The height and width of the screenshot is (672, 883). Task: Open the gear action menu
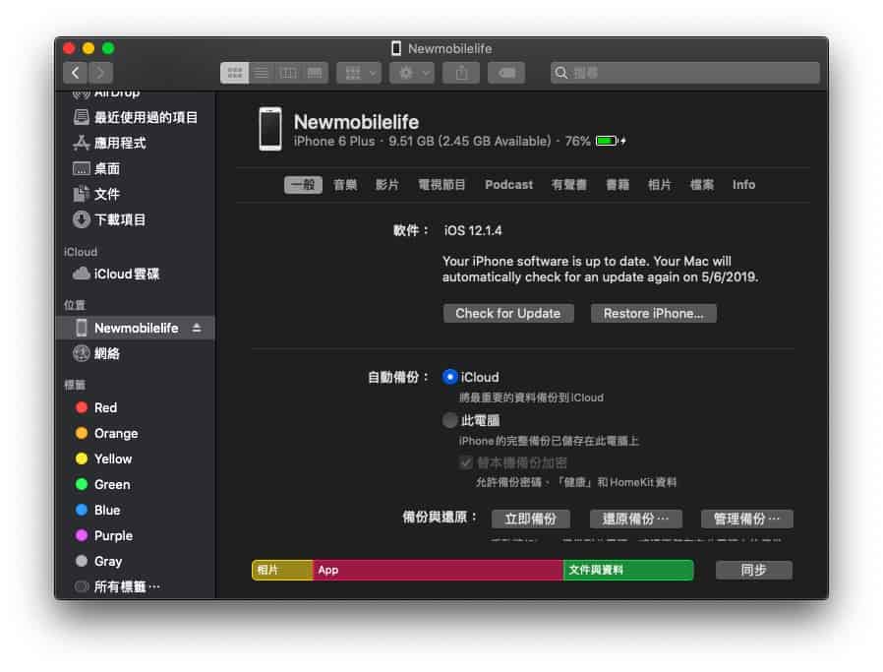click(x=412, y=73)
